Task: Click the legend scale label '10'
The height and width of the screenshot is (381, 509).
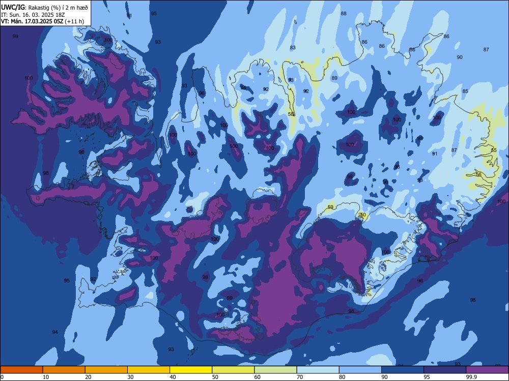Action: (46, 377)
